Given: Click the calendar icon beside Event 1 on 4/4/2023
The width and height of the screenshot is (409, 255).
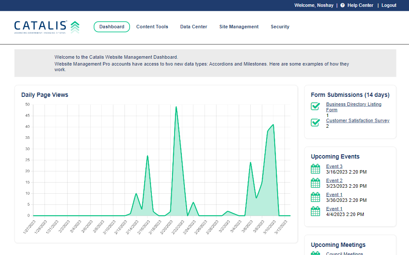Looking at the screenshot, I should (315, 211).
